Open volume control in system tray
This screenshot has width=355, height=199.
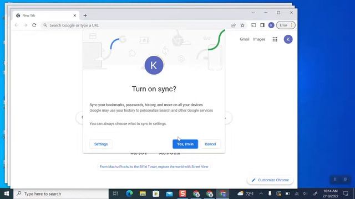click(305, 193)
